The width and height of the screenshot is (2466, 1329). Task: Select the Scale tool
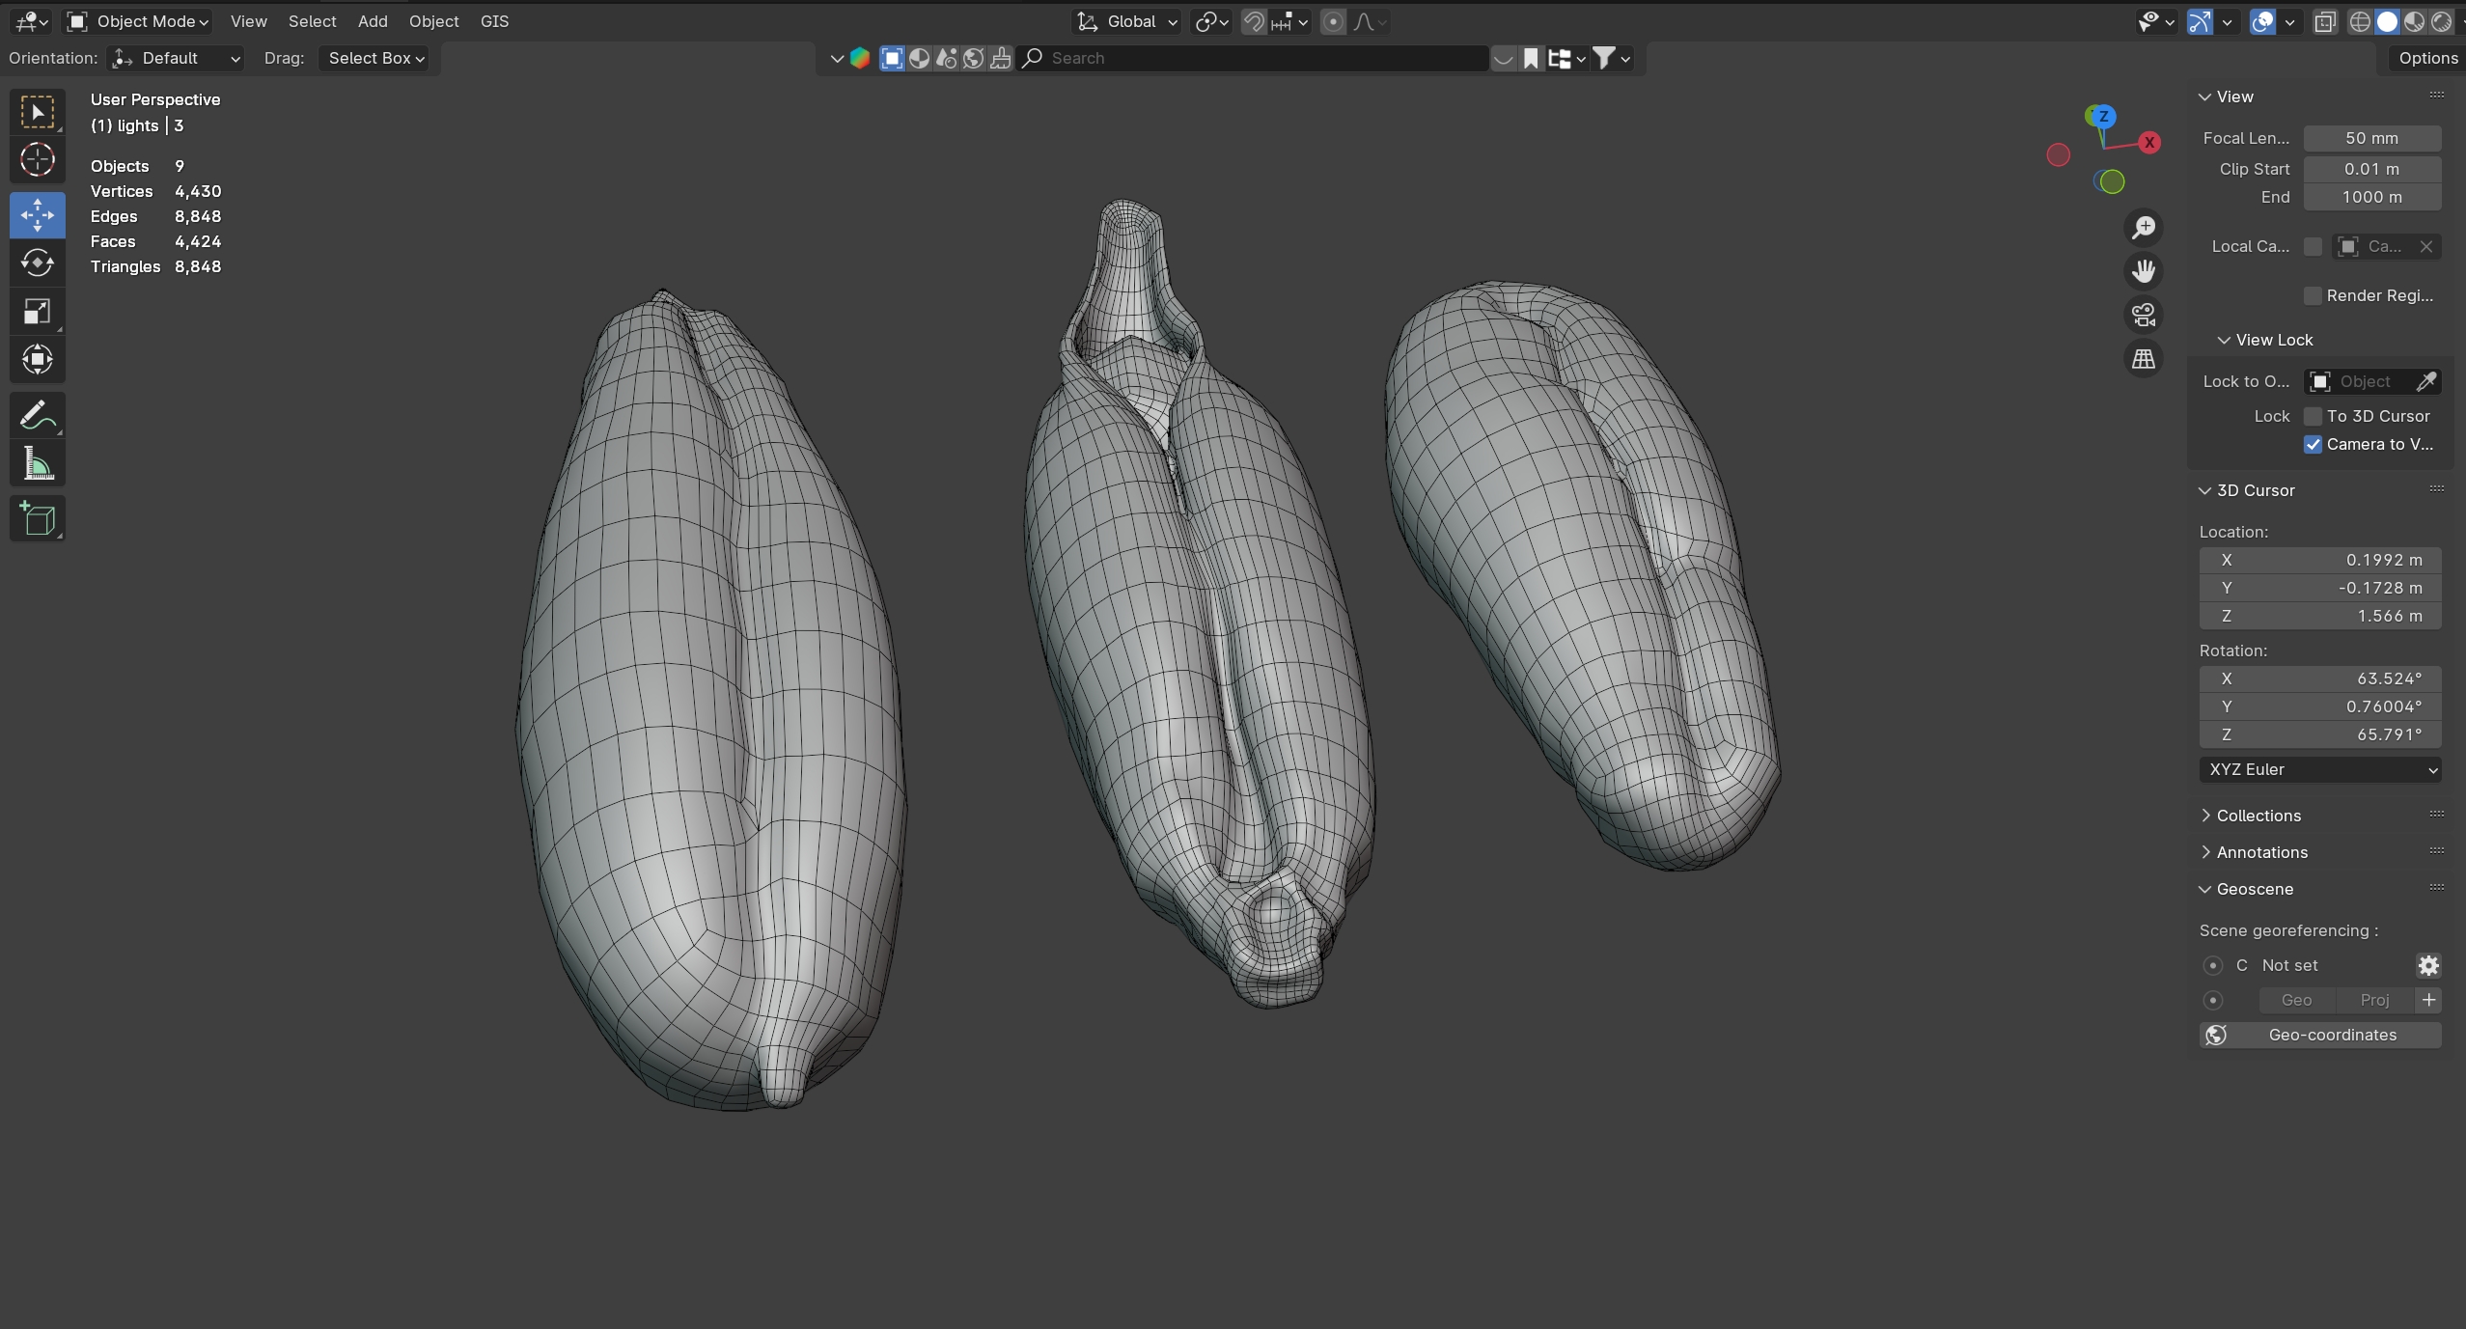click(38, 312)
